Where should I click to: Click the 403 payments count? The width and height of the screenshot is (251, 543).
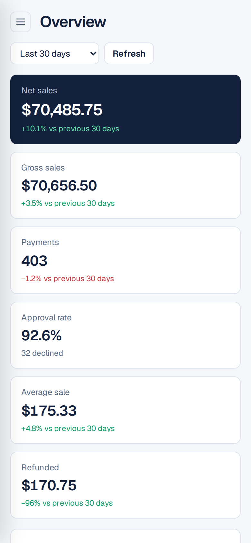coord(34,261)
